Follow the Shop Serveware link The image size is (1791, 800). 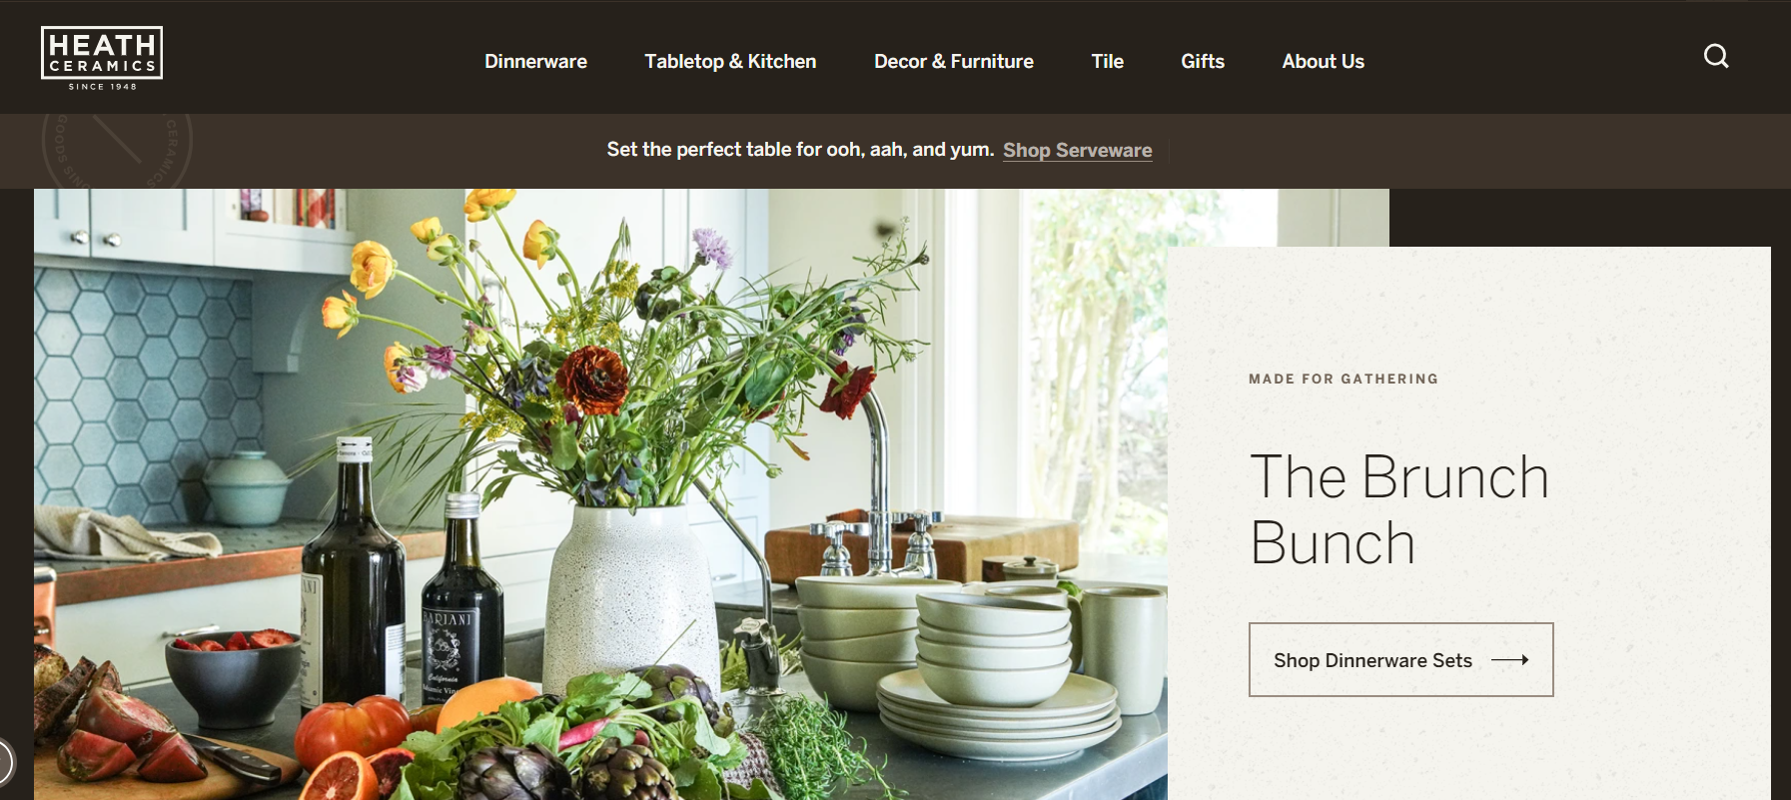coord(1077,150)
